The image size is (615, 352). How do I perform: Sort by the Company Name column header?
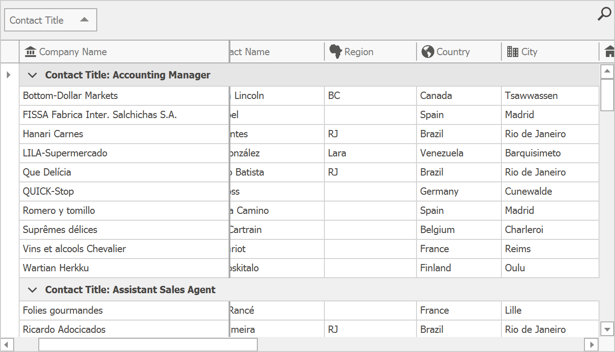(73, 52)
